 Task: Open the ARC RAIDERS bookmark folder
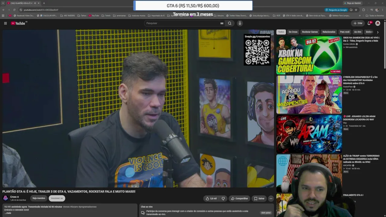[68, 16]
